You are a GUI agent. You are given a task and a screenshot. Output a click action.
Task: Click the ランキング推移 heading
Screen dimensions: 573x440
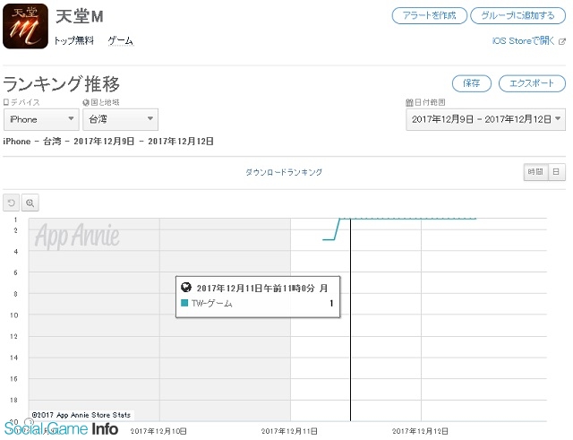(x=61, y=83)
